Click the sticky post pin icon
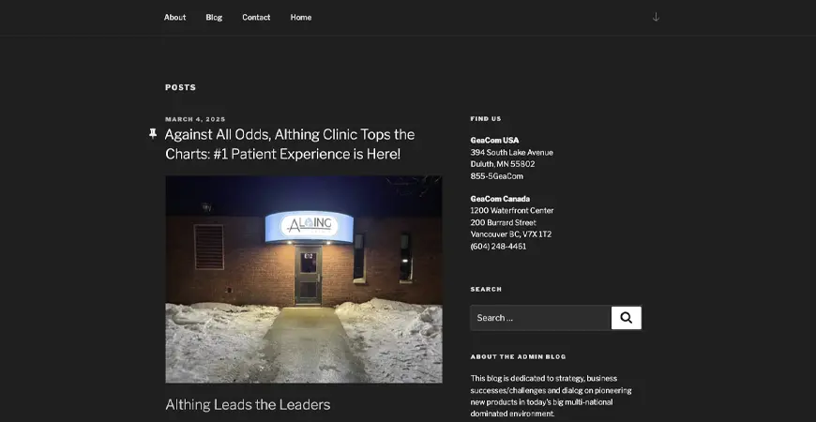Screen dimensions: 816x422 (x=153, y=134)
